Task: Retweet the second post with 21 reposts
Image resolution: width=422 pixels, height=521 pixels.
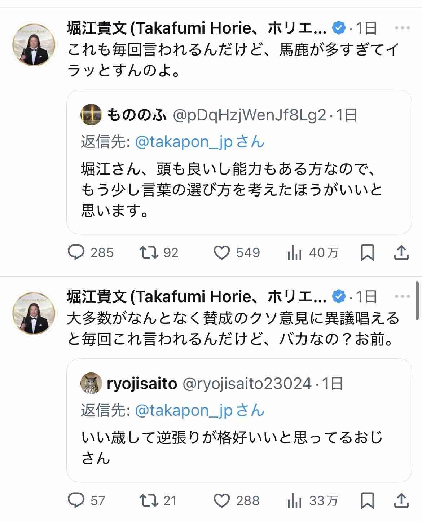Action: 149,500
